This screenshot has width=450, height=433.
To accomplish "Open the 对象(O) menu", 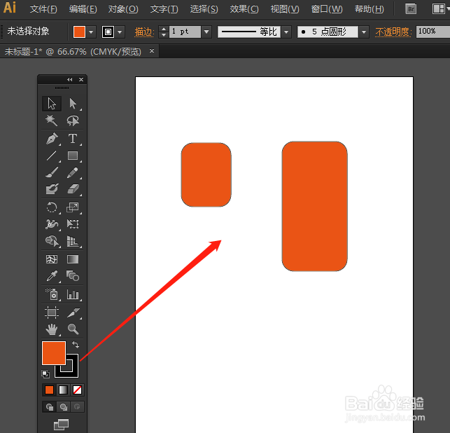I will tap(123, 9).
